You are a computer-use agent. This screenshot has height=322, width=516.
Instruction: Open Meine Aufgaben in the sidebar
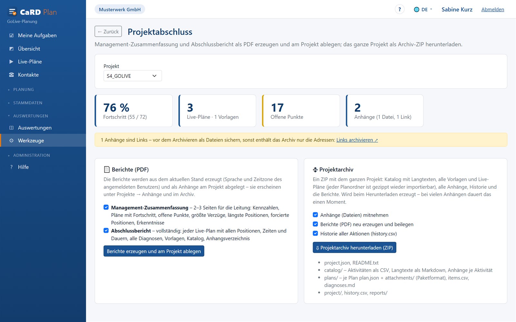(x=43, y=35)
